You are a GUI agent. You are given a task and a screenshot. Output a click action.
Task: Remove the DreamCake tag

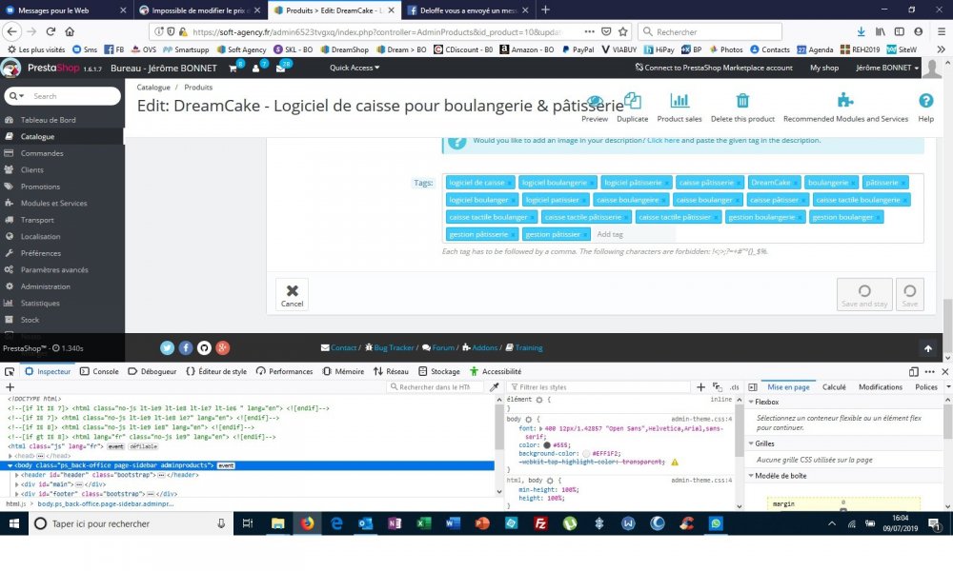(x=795, y=184)
